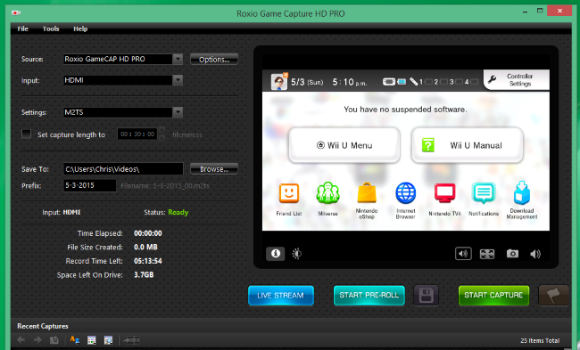Expand the Input HDMI dropdown arrow
Screen dimensions: 580x350
tap(178, 80)
